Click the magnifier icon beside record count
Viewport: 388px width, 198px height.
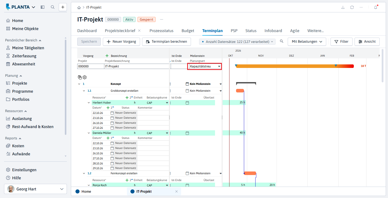tap(282, 41)
